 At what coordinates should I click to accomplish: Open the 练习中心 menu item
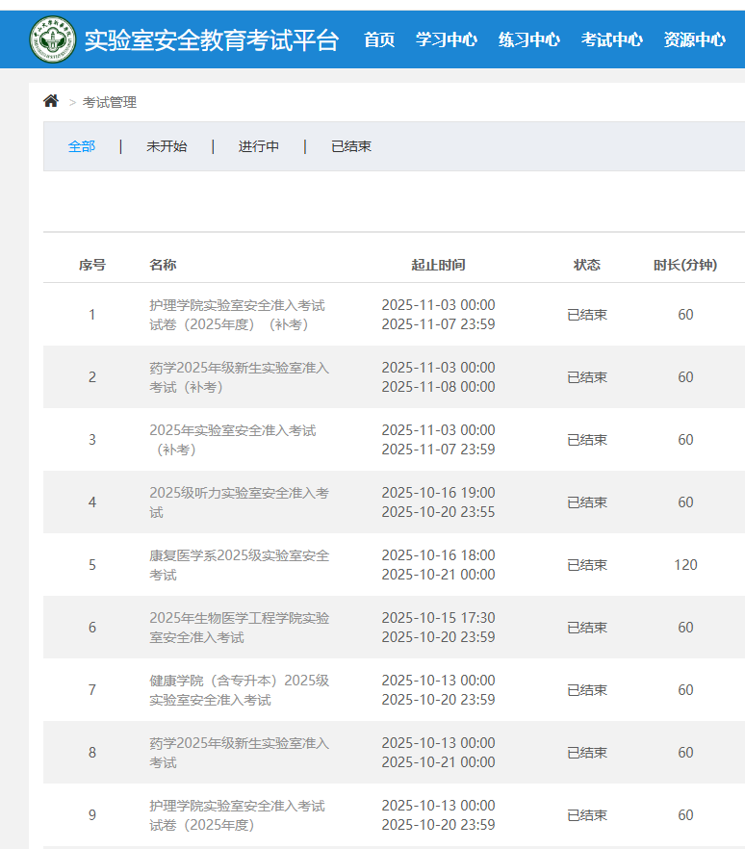coord(528,39)
